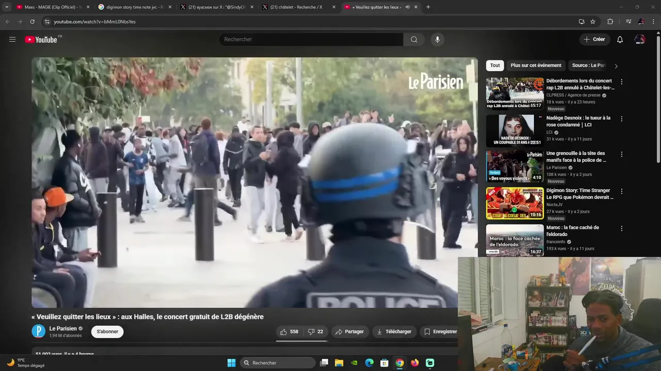Image resolution: width=661 pixels, height=371 pixels.
Task: Open options for Digimon Story video
Action: coord(622,191)
